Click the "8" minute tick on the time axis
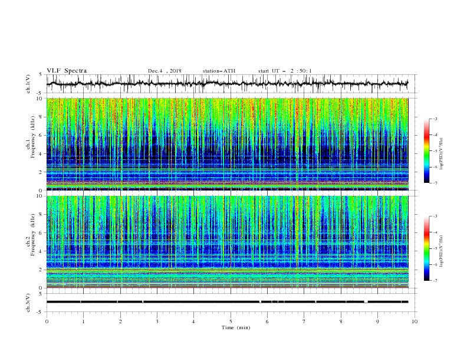 tap(341, 321)
